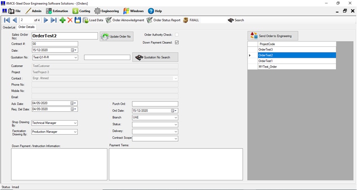The width and height of the screenshot is (357, 190).
Task: Expand the Delivery dropdown
Action: pyautogui.click(x=176, y=132)
